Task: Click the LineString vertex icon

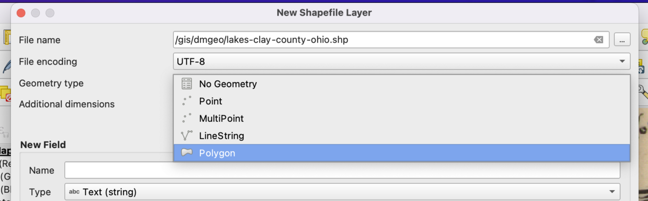Action: [x=187, y=136]
